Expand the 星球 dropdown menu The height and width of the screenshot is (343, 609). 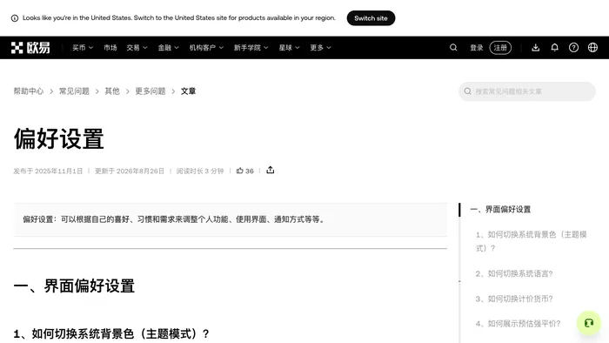tap(289, 48)
